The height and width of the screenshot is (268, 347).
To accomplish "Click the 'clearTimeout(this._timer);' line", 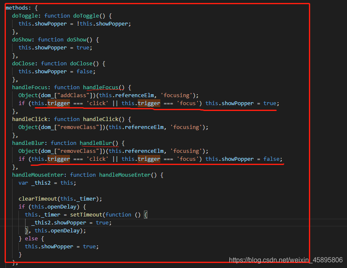I will [60, 199].
